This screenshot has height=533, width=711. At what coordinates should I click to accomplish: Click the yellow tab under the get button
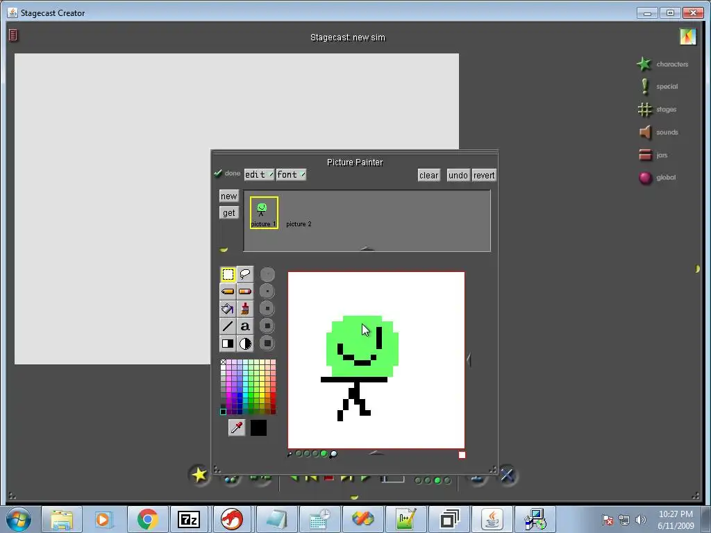(x=224, y=249)
